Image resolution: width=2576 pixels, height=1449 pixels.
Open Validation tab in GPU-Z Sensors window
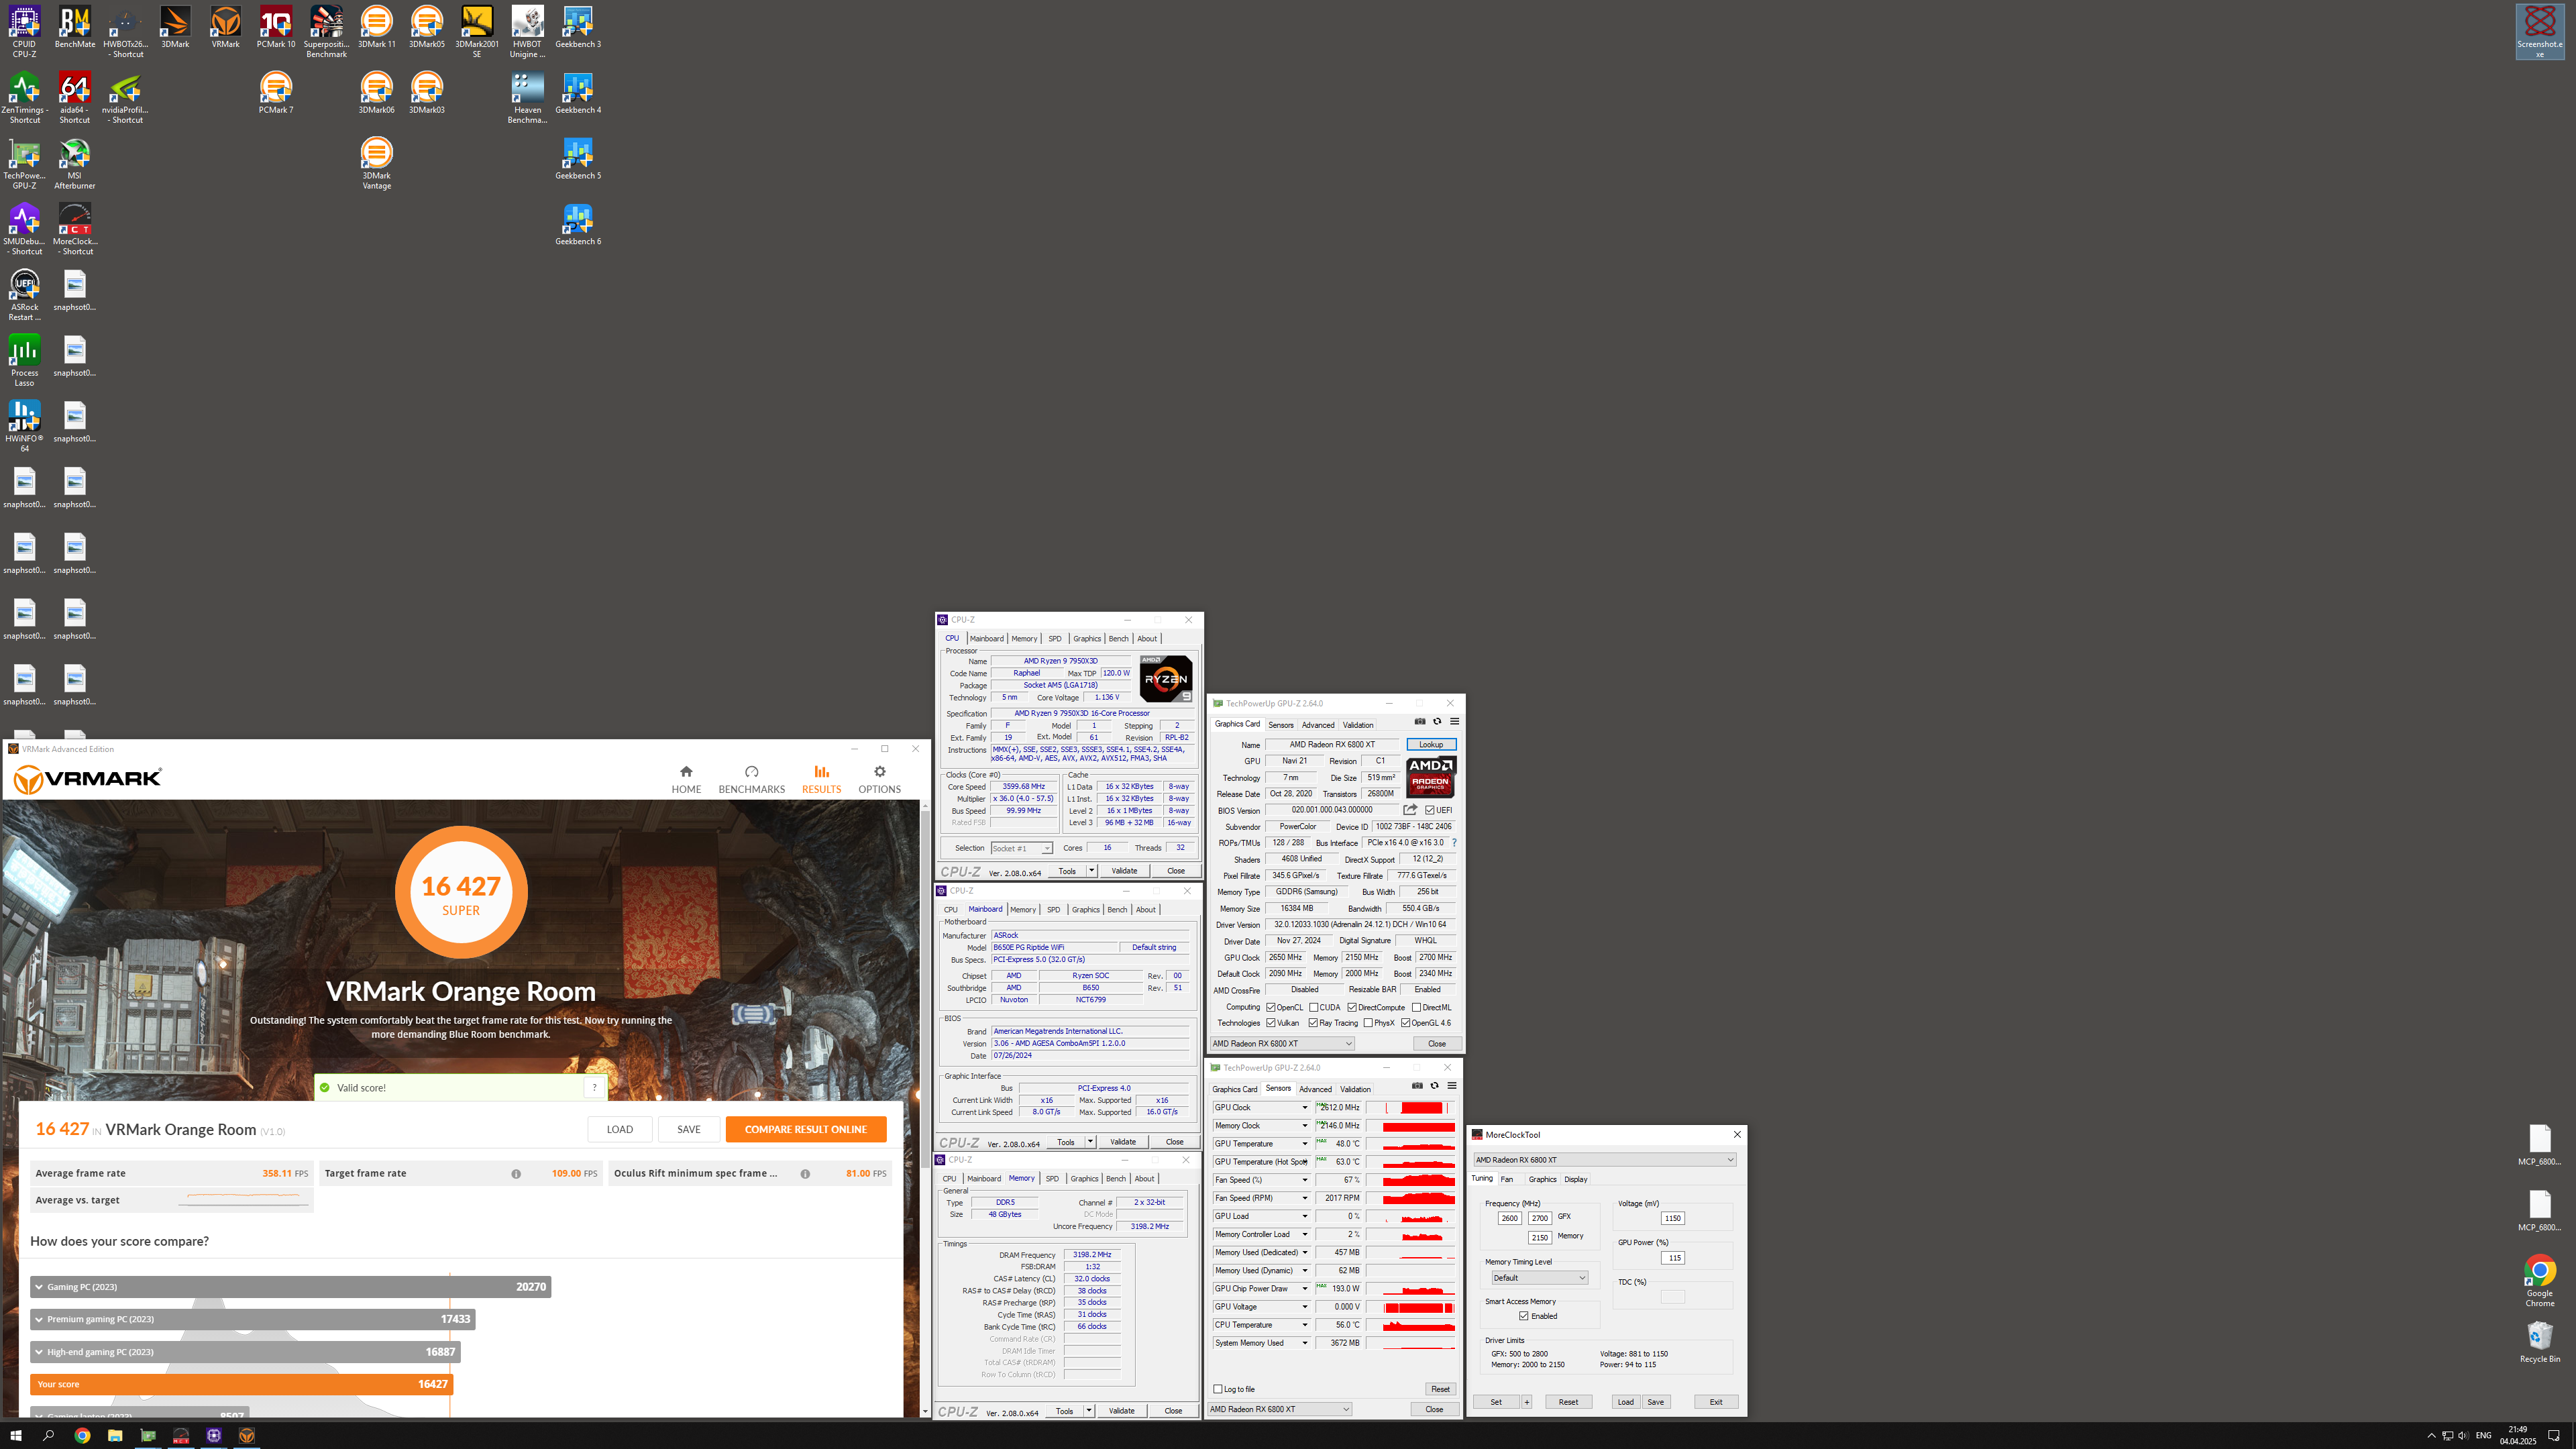1355,1089
